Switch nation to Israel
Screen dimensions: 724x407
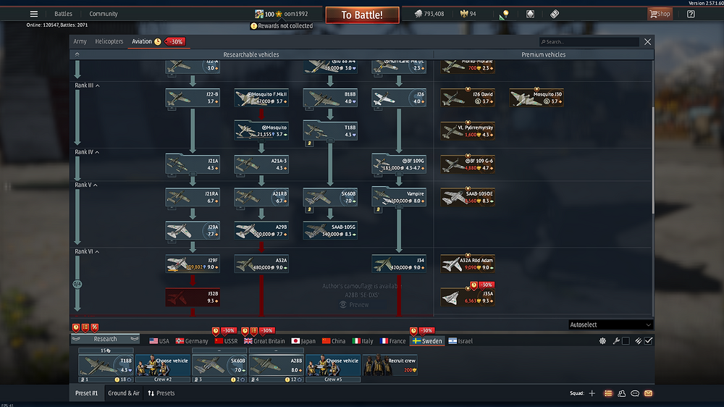coord(460,341)
